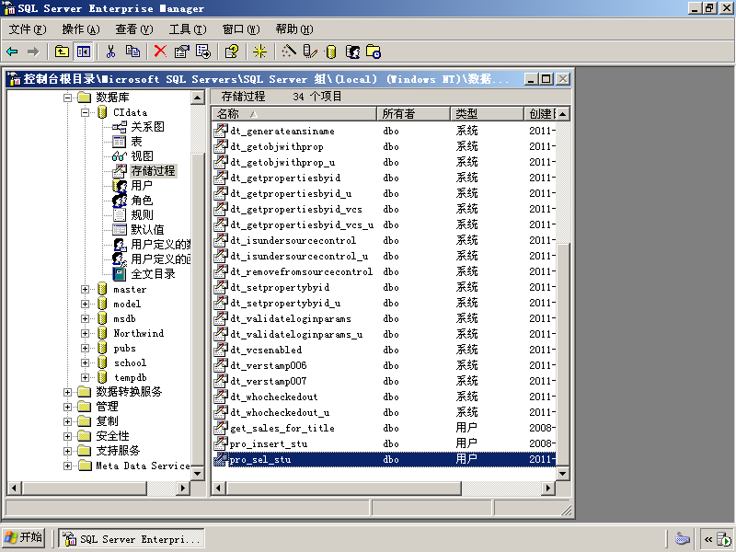This screenshot has width=736, height=552.
Task: Expand the school database node
Action: 85,362
